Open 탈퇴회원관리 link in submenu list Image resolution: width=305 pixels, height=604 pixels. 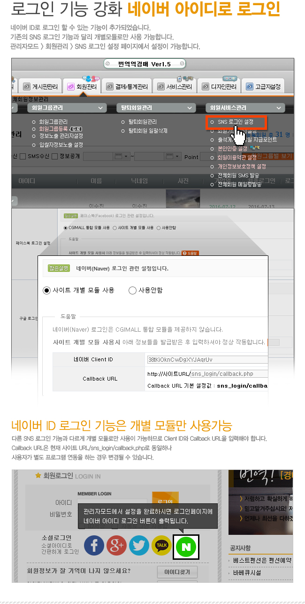(x=143, y=122)
